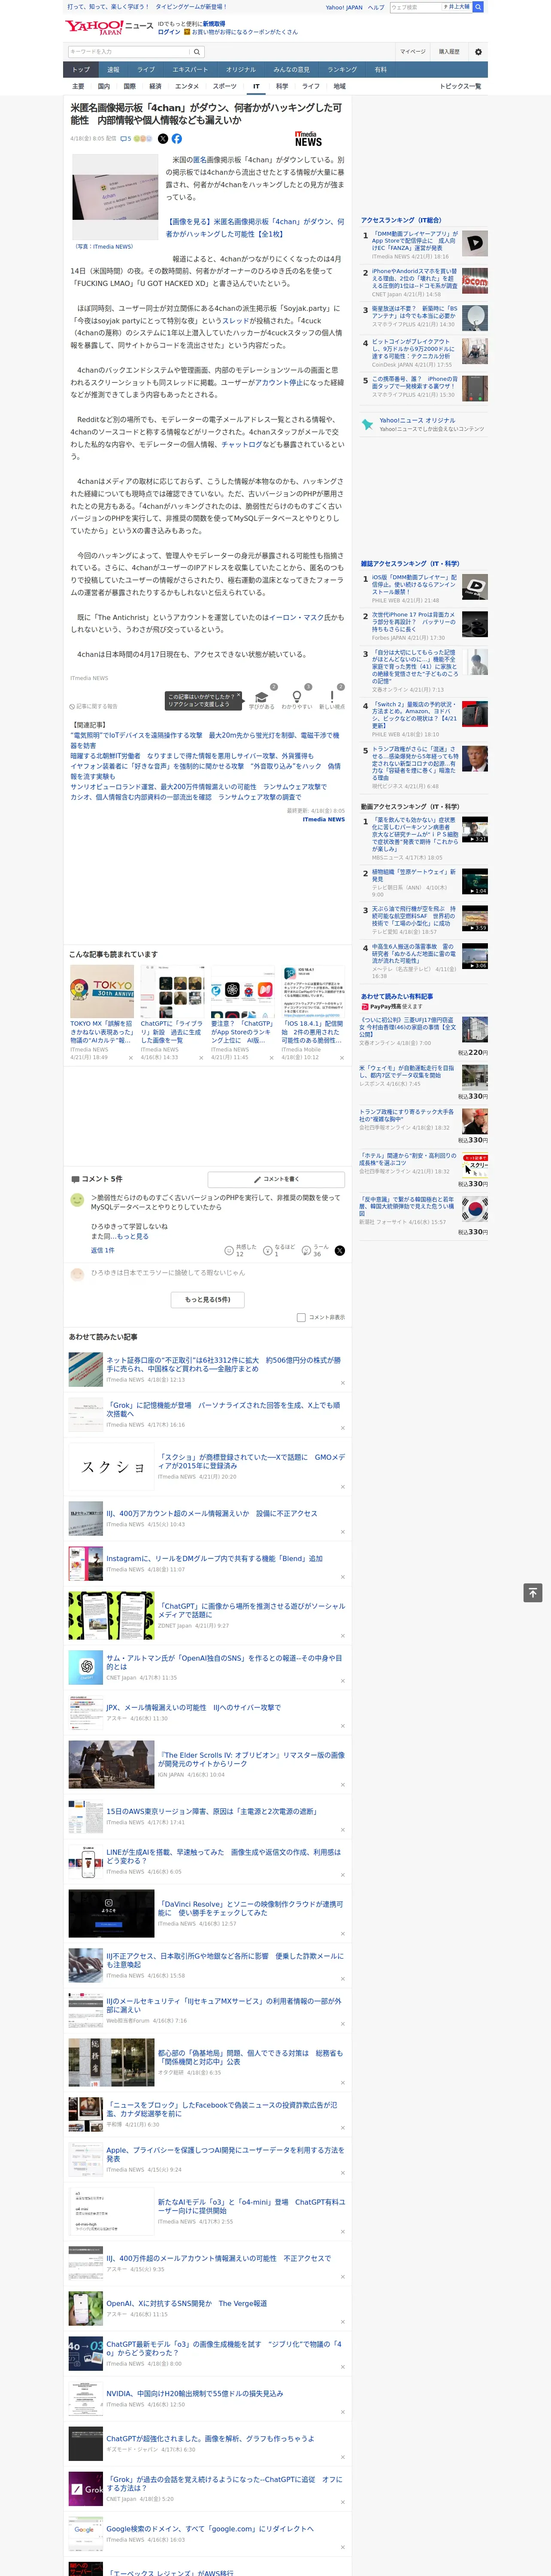Select the 経済 category

point(155,86)
